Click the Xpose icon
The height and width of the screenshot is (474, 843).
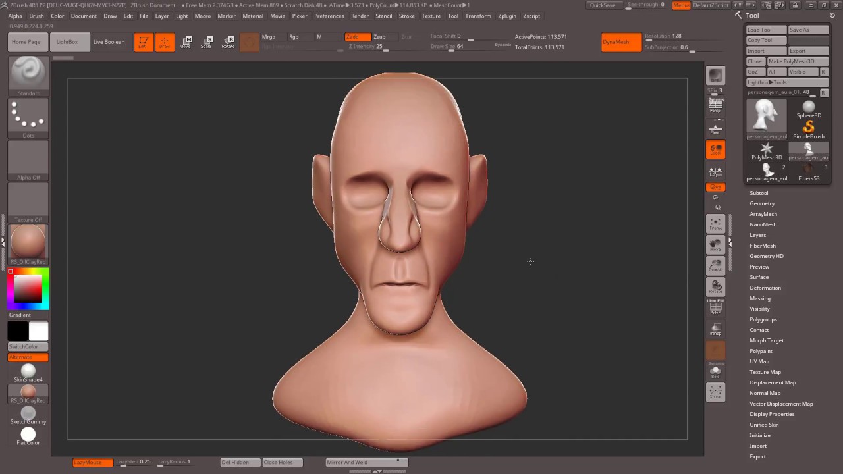pos(715,392)
